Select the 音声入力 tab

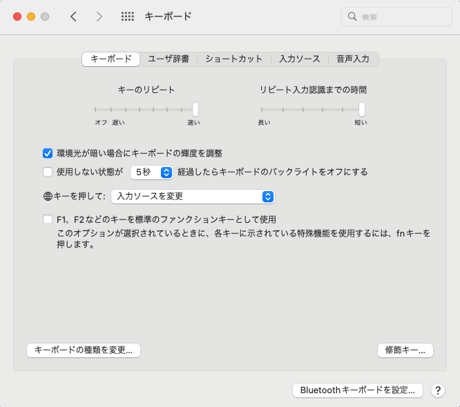point(353,59)
